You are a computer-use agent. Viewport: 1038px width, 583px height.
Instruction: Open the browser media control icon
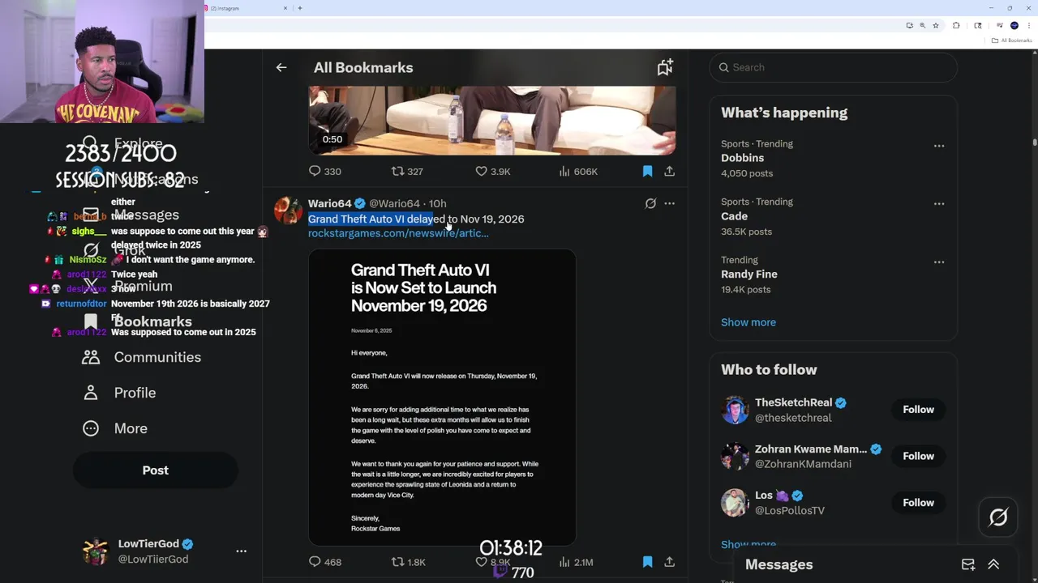tap(1000, 25)
